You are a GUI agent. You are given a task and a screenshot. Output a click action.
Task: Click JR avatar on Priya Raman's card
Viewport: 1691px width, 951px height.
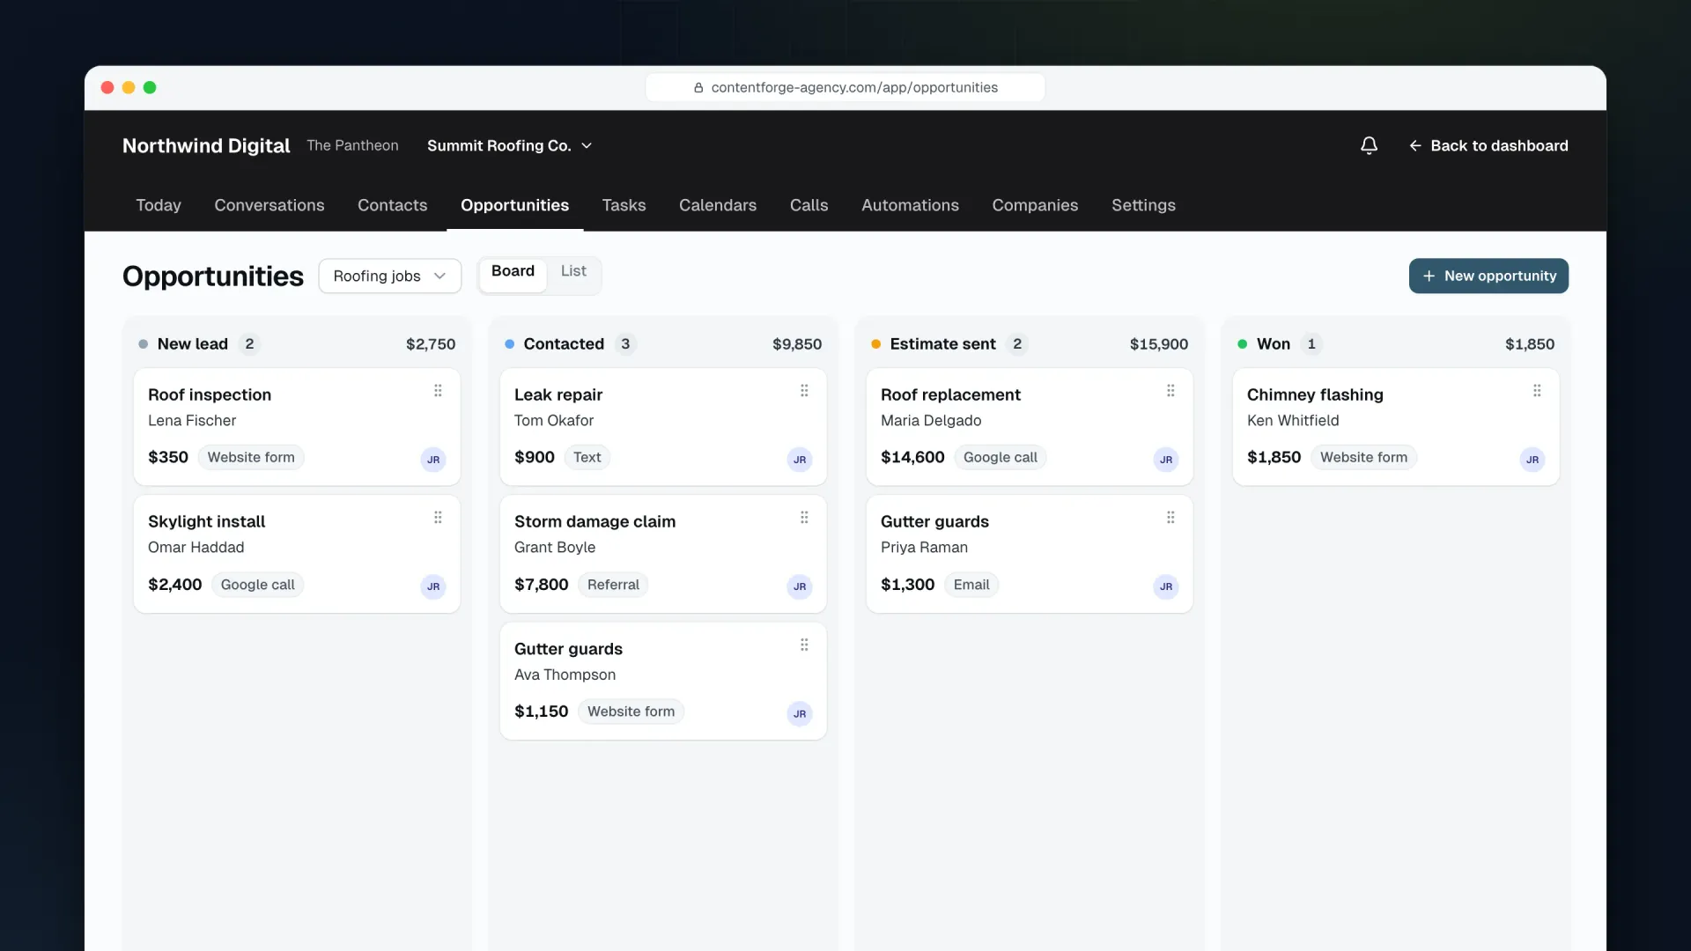coord(1166,586)
